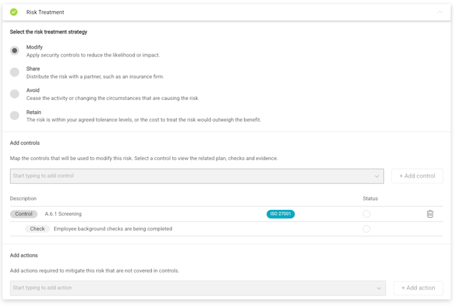Toggle status circle for A.6.1 Screening
This screenshot has width=454, height=306.
[366, 214]
